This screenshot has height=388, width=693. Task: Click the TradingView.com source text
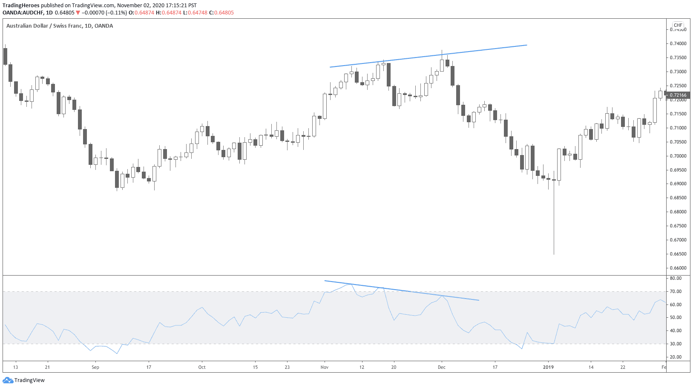93,6
